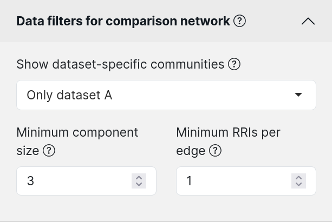Click empty panel area beneath the number fields
This screenshot has width=332, height=222.
[166, 208]
